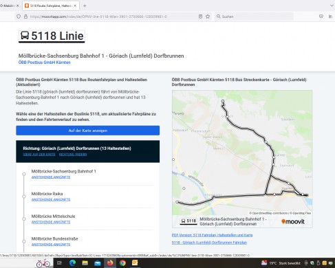Click the site security padlock icon
This screenshot has width=335, height=268.
coord(25,16)
